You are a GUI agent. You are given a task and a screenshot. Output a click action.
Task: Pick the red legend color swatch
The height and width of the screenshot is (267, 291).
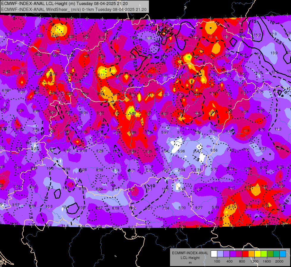point(245,254)
